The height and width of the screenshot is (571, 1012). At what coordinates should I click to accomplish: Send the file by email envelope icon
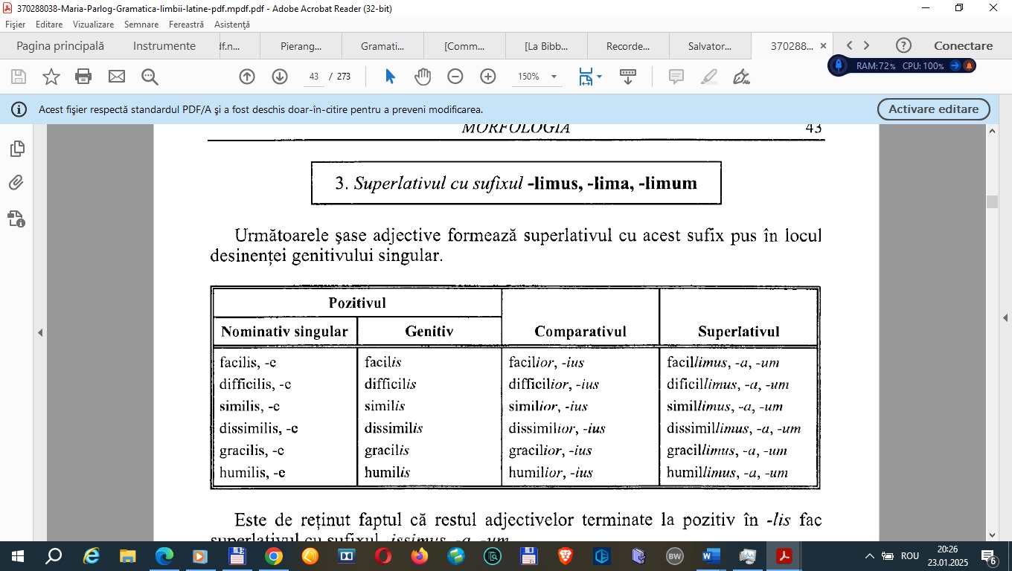117,77
